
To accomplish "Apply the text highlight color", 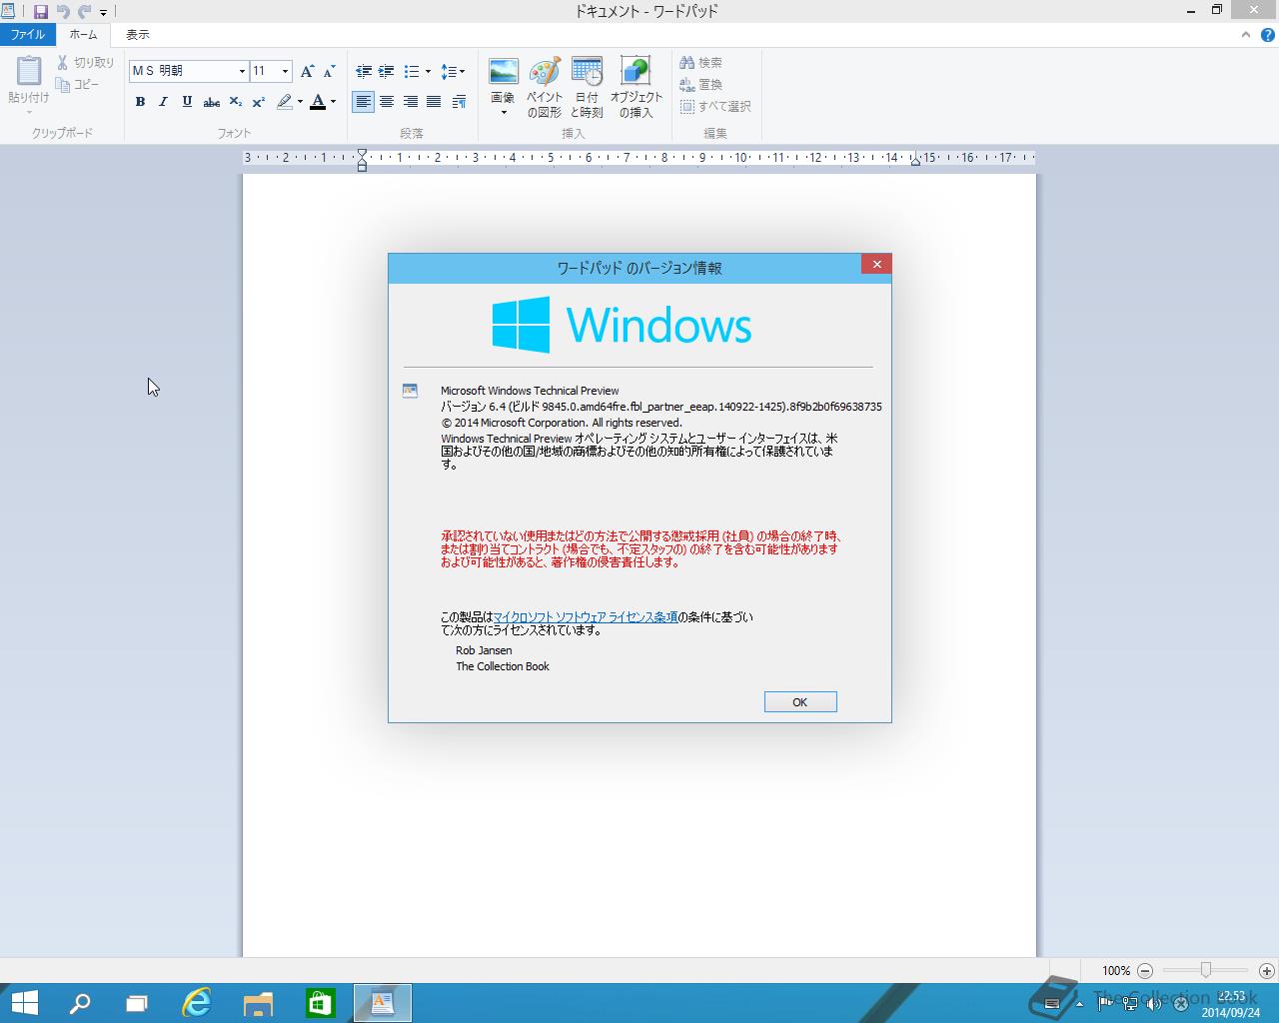I will [x=285, y=101].
